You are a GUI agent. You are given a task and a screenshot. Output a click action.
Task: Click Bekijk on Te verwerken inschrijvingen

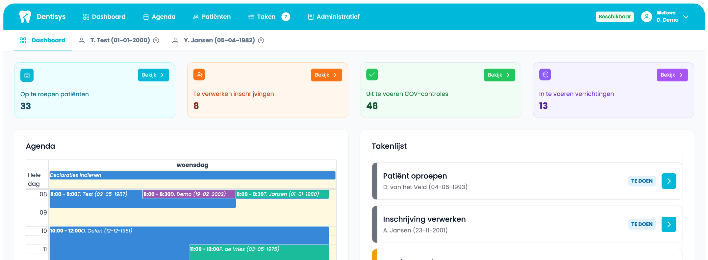click(326, 75)
